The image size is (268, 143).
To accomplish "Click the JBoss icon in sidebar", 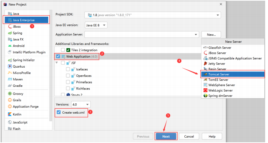I will point(10,27).
